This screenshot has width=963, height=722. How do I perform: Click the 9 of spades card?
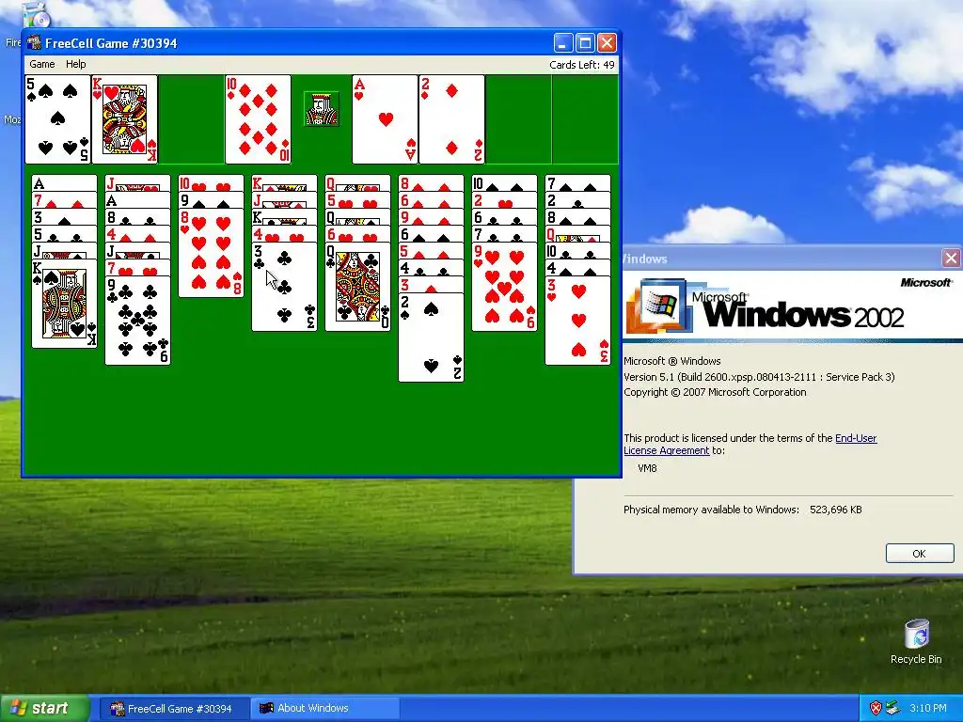tap(211, 200)
